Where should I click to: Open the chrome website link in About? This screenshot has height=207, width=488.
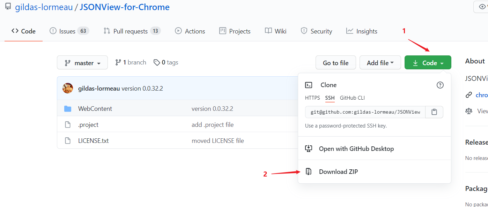(x=482, y=95)
